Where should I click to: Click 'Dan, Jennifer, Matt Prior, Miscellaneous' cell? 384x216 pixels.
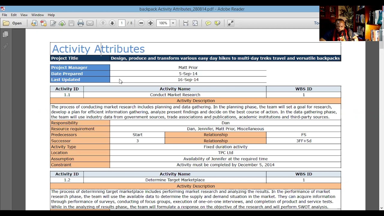click(226, 129)
